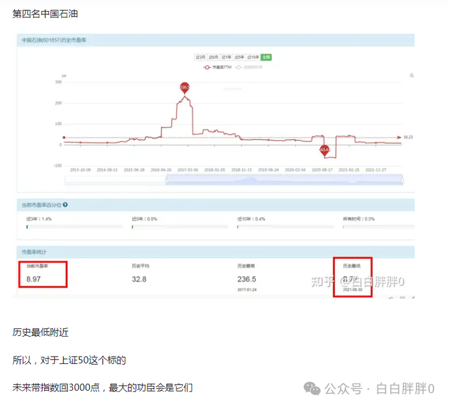This screenshot has height=407, width=449.
Task: Click the 2017-03-06 x-axis date label
Action: tap(188, 170)
